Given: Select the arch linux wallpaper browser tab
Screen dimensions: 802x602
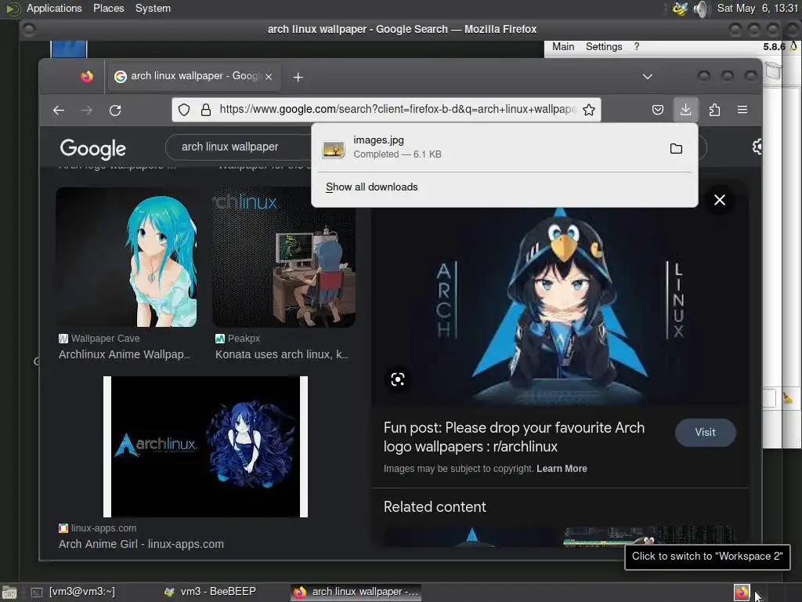Looking at the screenshot, I should point(193,76).
